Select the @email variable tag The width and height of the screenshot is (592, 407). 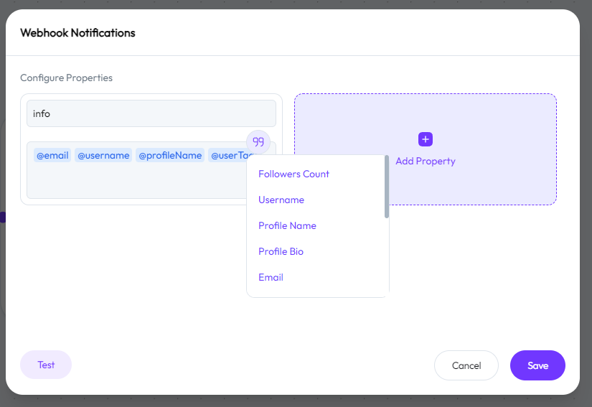(x=52, y=155)
